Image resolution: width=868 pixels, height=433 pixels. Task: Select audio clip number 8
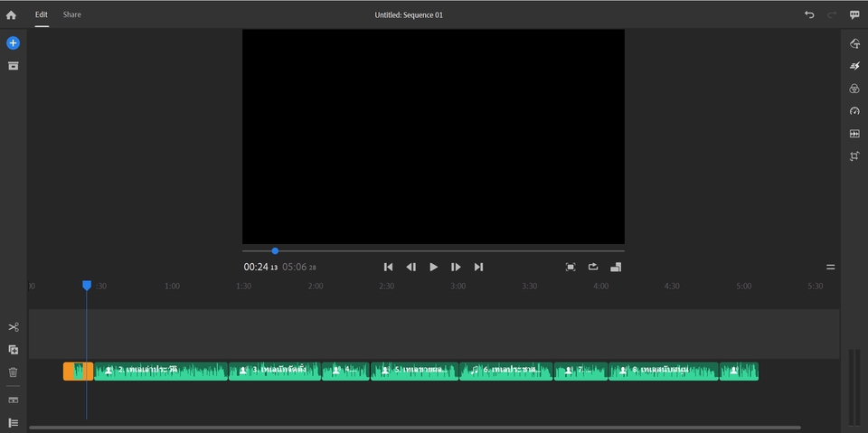click(x=664, y=371)
